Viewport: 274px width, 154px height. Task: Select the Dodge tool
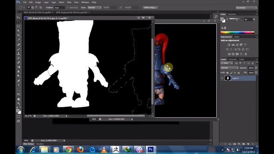18,76
